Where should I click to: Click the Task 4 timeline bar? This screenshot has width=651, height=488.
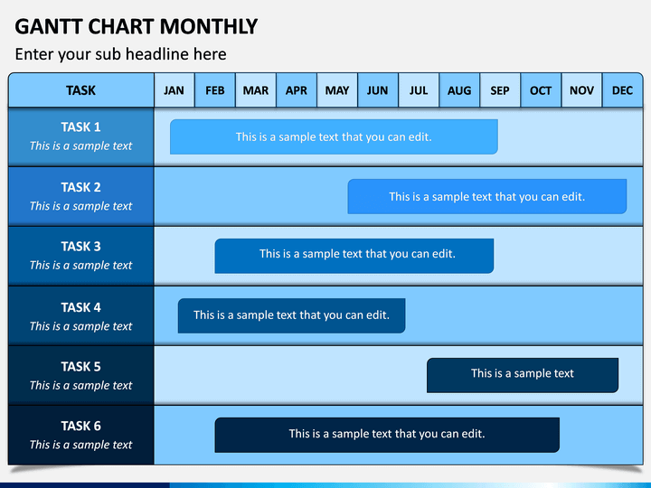(x=291, y=315)
